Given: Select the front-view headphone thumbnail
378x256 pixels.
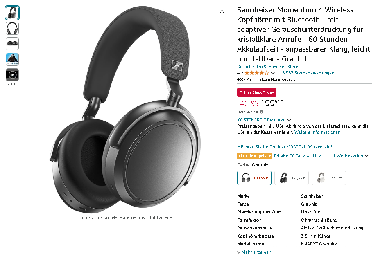Looking at the screenshot, I should coord(12,28).
